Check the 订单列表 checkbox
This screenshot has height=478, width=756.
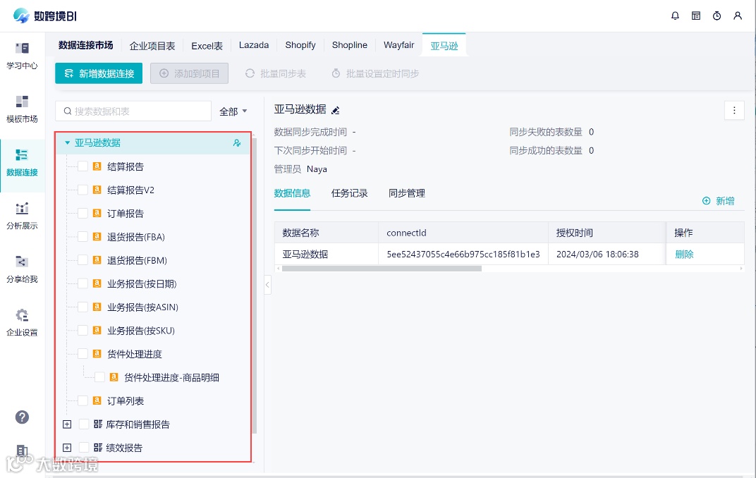point(83,400)
